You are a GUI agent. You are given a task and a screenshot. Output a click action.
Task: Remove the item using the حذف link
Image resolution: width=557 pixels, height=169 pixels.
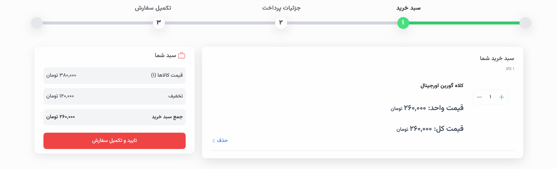pyautogui.click(x=222, y=140)
